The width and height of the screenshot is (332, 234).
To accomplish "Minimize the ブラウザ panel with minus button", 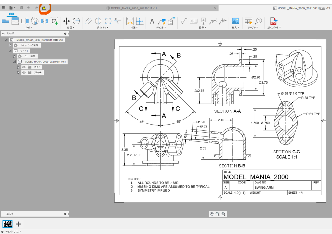I will pos(65,33).
